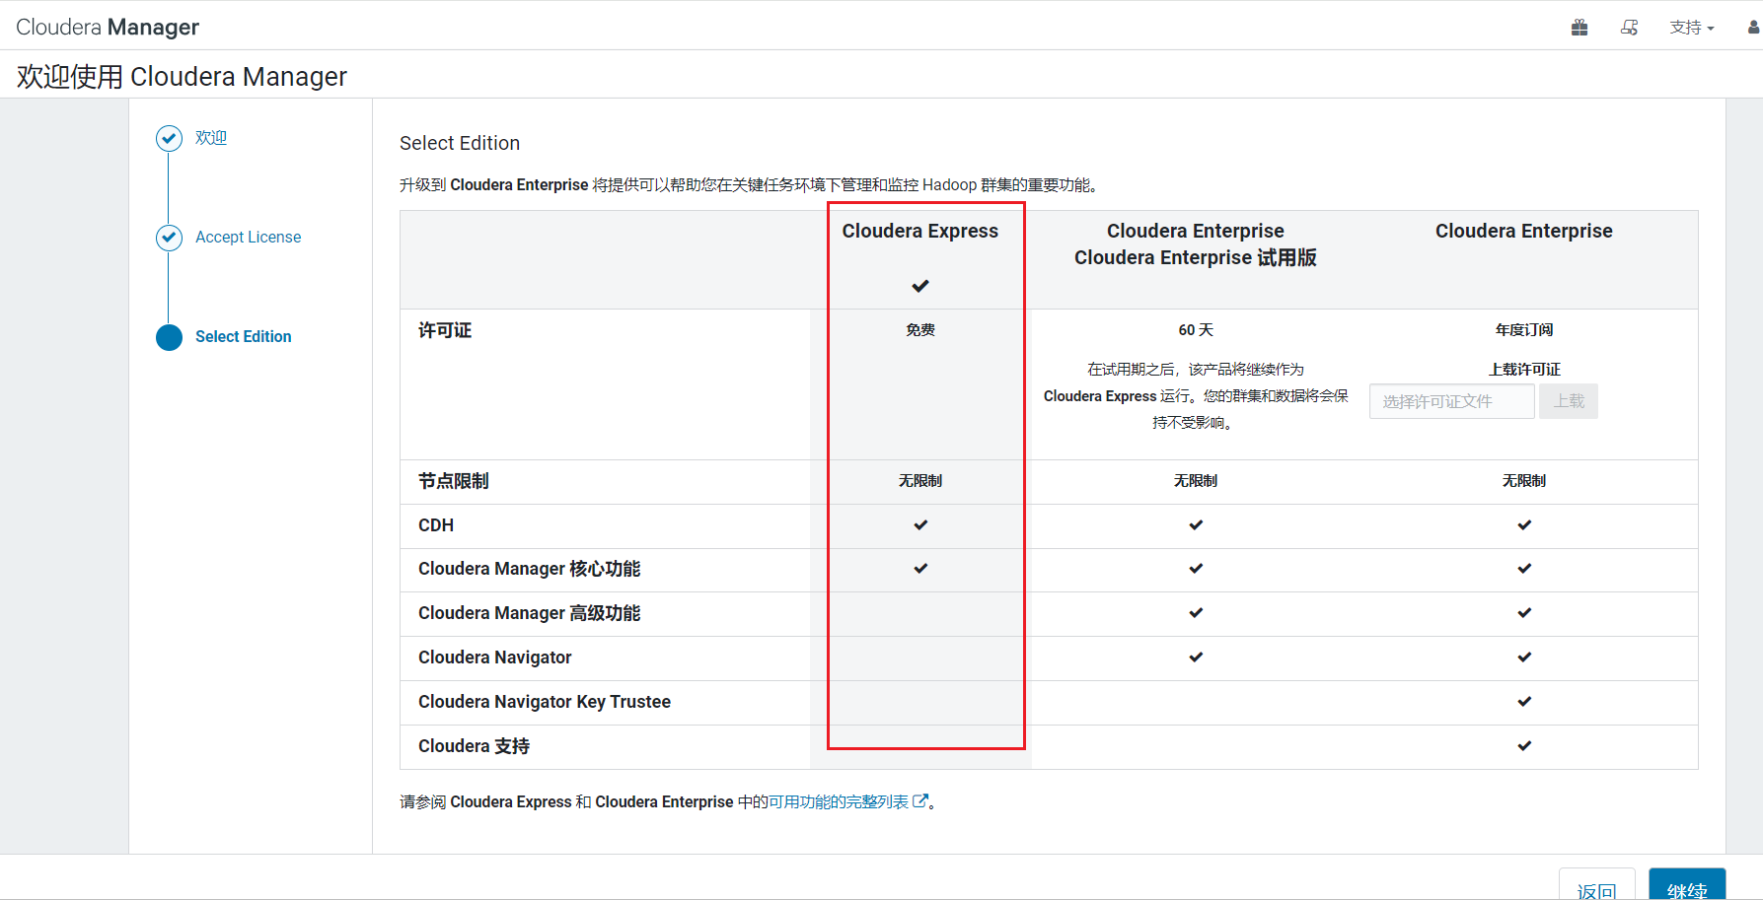Viewport: 1763px width, 900px height.
Task: Click the 上载 upload button
Action: 1569,401
